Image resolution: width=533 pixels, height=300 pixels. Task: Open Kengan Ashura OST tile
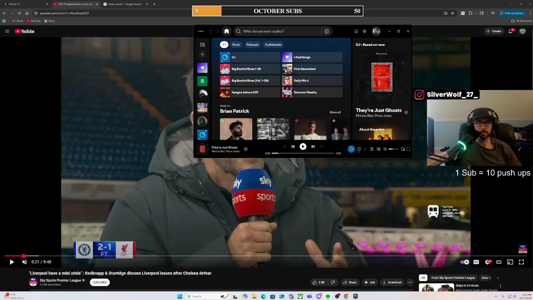tap(250, 92)
